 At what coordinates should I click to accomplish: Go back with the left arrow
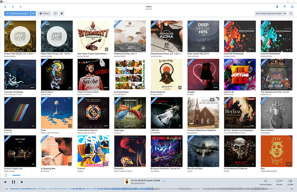point(13,7)
